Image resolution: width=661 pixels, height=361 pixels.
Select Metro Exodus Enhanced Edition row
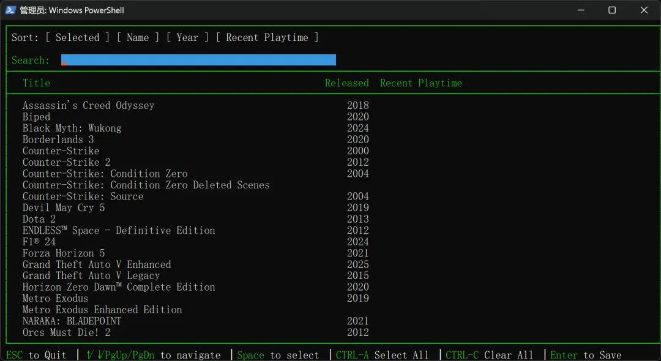pos(102,310)
